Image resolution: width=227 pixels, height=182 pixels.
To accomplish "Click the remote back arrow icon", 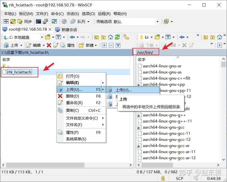I will (182, 37).
